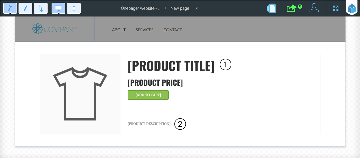This screenshot has height=158, width=360.
Task: Click the Company logo
Action: [55, 29]
